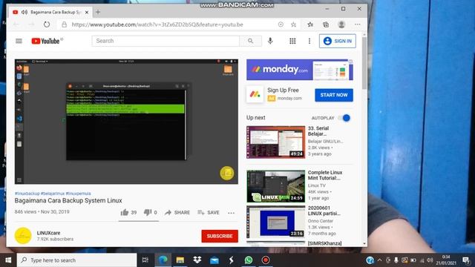475x267 pixels.
Task: Open Get Help icon in tray
Action: pyautogui.click(x=370, y=260)
